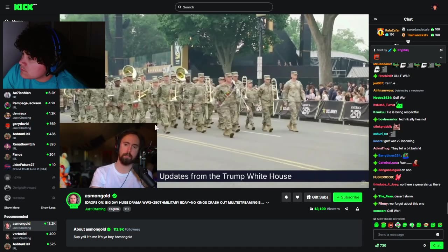Open demisux channel in sidebar
The image size is (448, 252).
pos(30,115)
